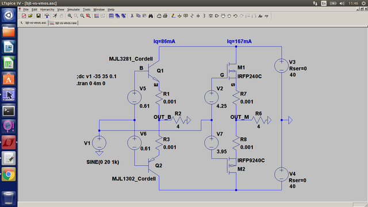Click the 'IRFP9240C' MOSFET model label
The image size is (368, 207).
pos(251,160)
